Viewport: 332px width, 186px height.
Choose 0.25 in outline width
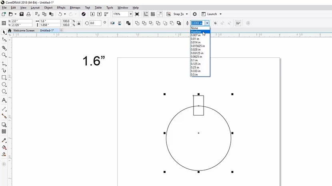(x=195, y=67)
